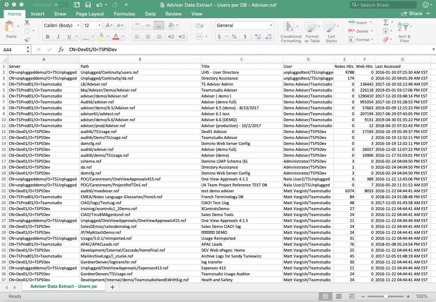Open the Formulas ribbon tab
The width and height of the screenshot is (436, 302).
click(124, 14)
